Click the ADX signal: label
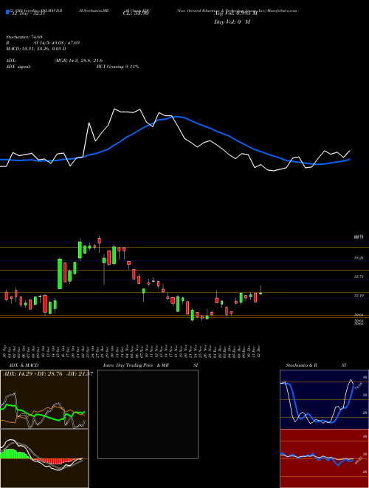Viewport: 369px width, 488px height. tap(18, 67)
